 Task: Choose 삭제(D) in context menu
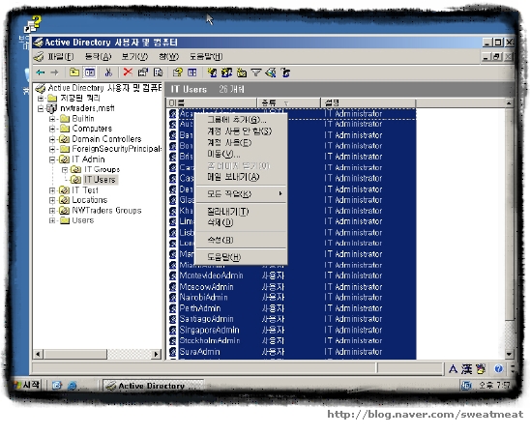tap(242, 223)
